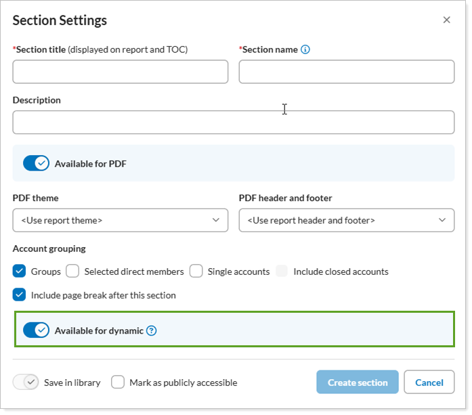Close the Section Settings dialog
The height and width of the screenshot is (415, 472).
tap(446, 20)
